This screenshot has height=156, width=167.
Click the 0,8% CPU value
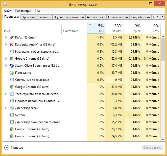click(x=101, y=52)
